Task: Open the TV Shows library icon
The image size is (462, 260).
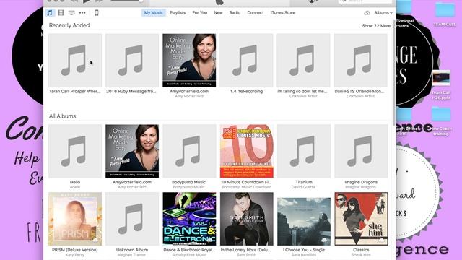Action: tap(71, 13)
